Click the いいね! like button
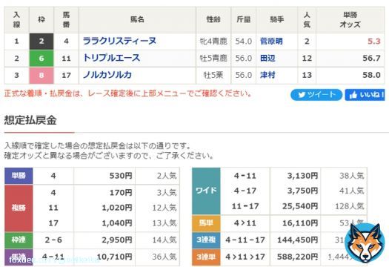The image size is (389, 267). coord(365,95)
